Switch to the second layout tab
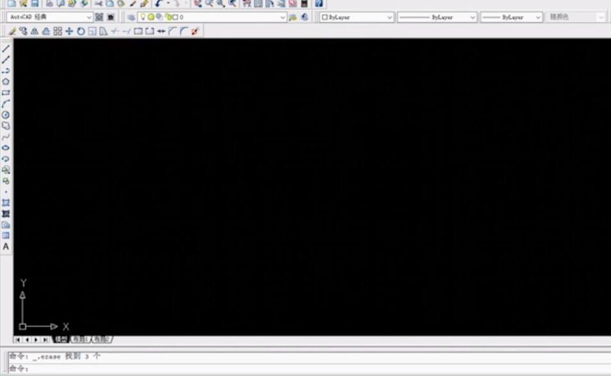Viewport: 611px width, 376px height. (101, 339)
